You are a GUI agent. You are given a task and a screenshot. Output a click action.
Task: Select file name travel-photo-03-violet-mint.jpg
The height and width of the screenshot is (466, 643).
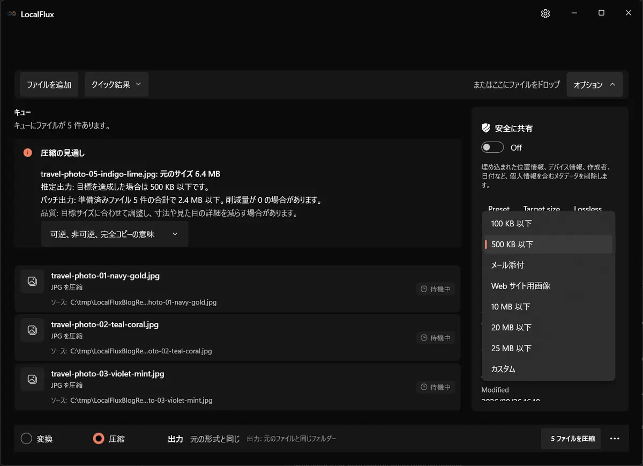coord(107,373)
